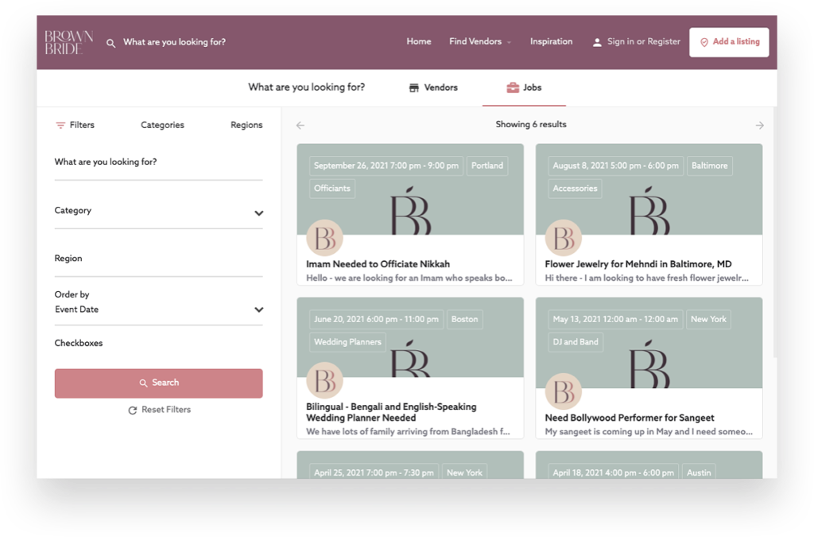Click the Reset Filters refresh icon
Image resolution: width=814 pixels, height=537 pixels.
pyautogui.click(x=133, y=411)
